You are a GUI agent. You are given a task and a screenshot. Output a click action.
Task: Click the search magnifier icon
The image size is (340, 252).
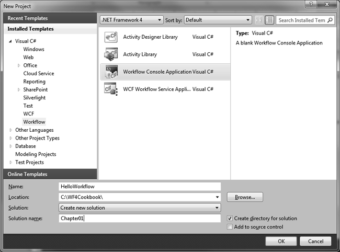[x=330, y=20]
